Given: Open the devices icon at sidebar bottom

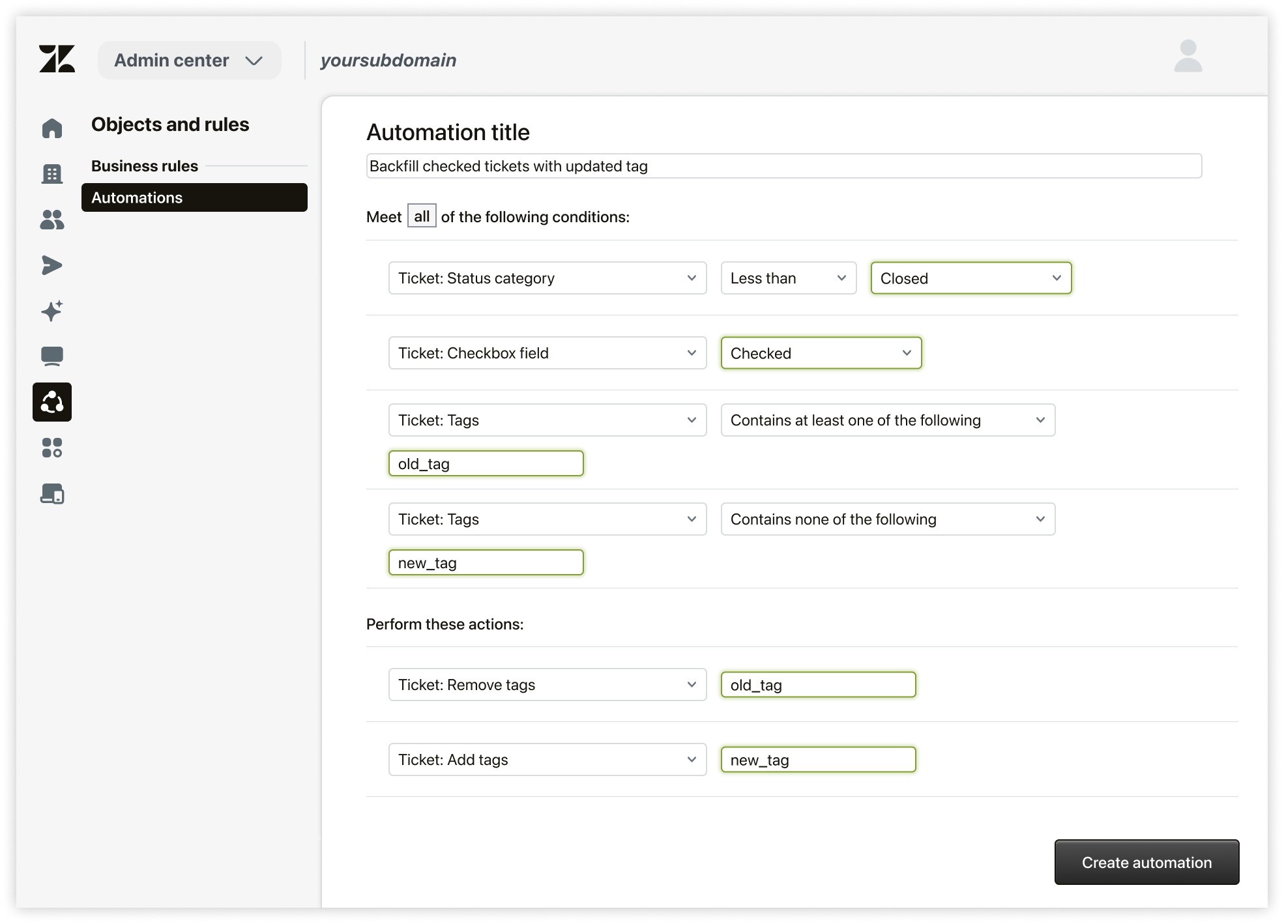Looking at the screenshot, I should click(52, 493).
